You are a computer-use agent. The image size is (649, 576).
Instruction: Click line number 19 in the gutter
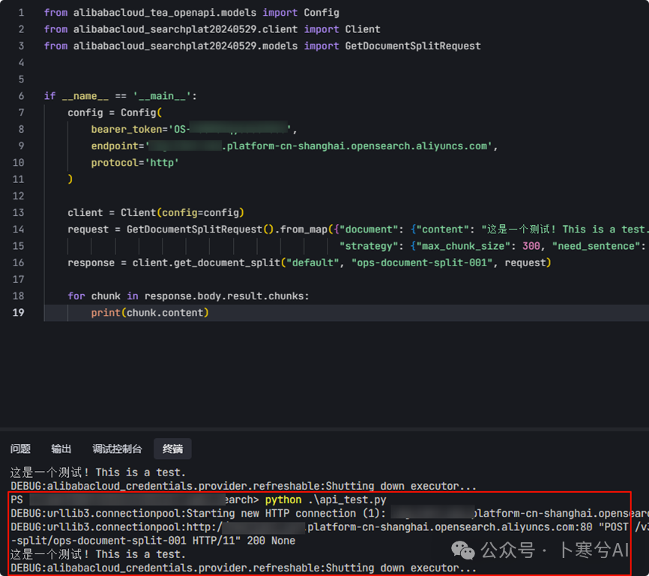point(19,312)
